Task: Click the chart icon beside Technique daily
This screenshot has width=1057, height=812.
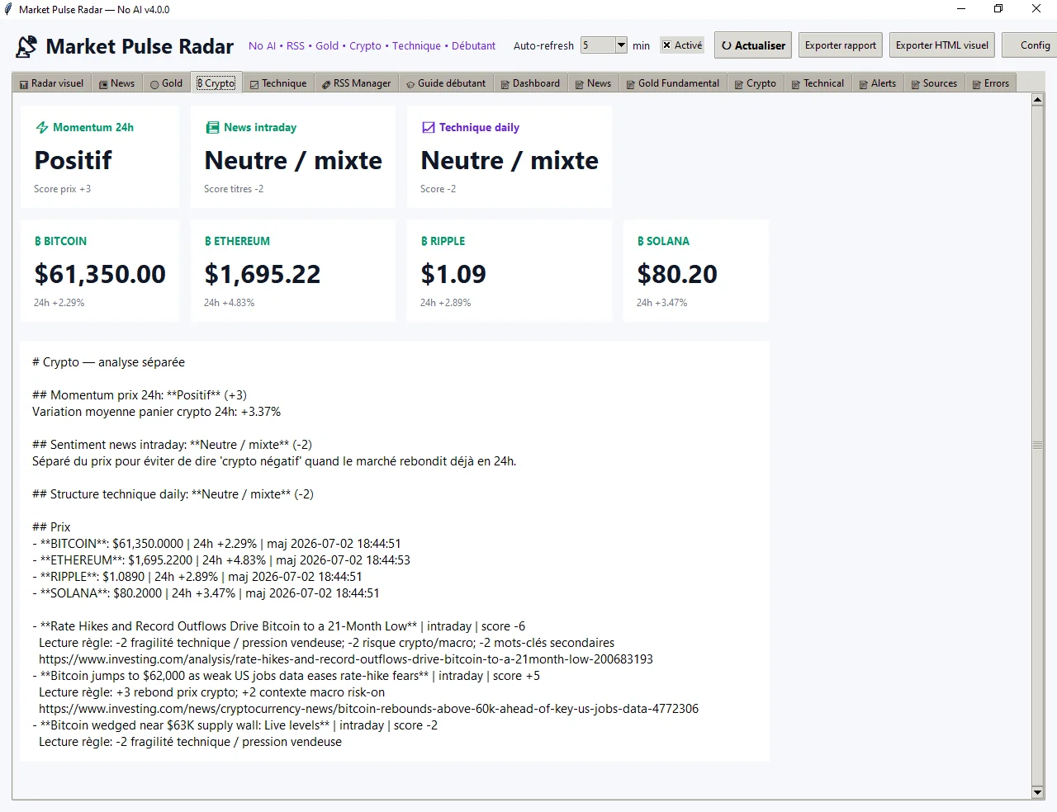Action: click(x=429, y=128)
